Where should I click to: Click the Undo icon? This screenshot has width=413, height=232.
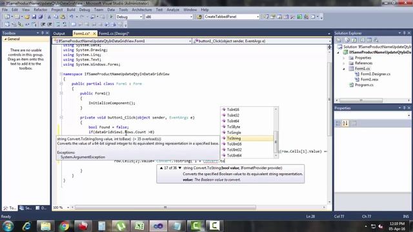point(72,17)
